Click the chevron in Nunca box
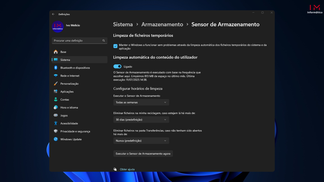The width and height of the screenshot is (324, 182). 165,141
